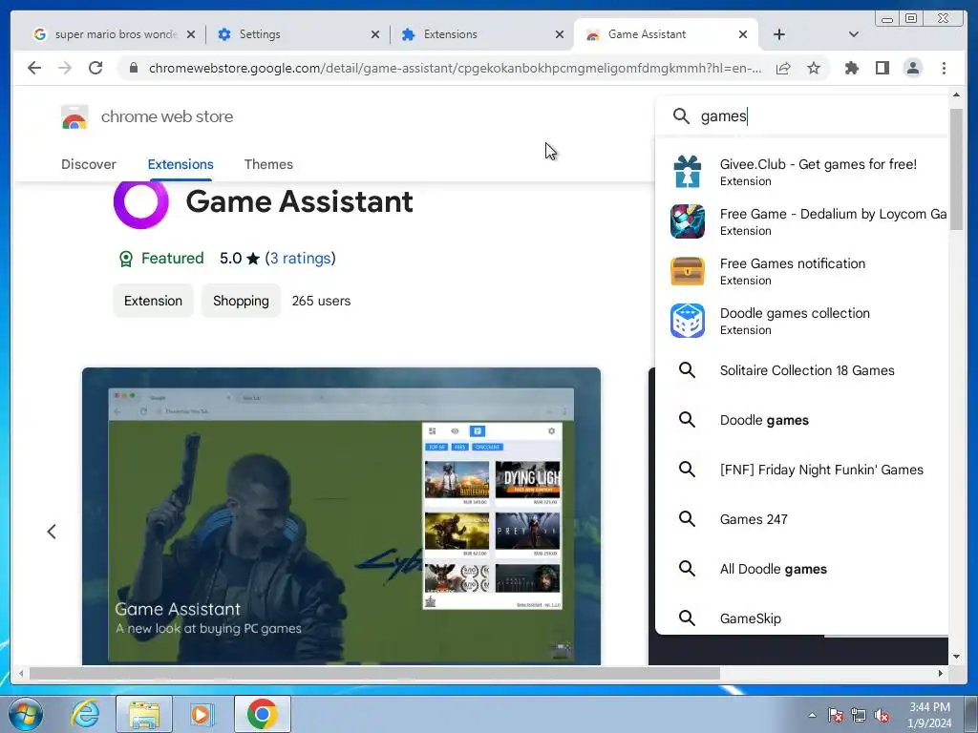The image size is (978, 733).
Task: Click the taskbar clock showing 3:44 PM
Action: 929,715
